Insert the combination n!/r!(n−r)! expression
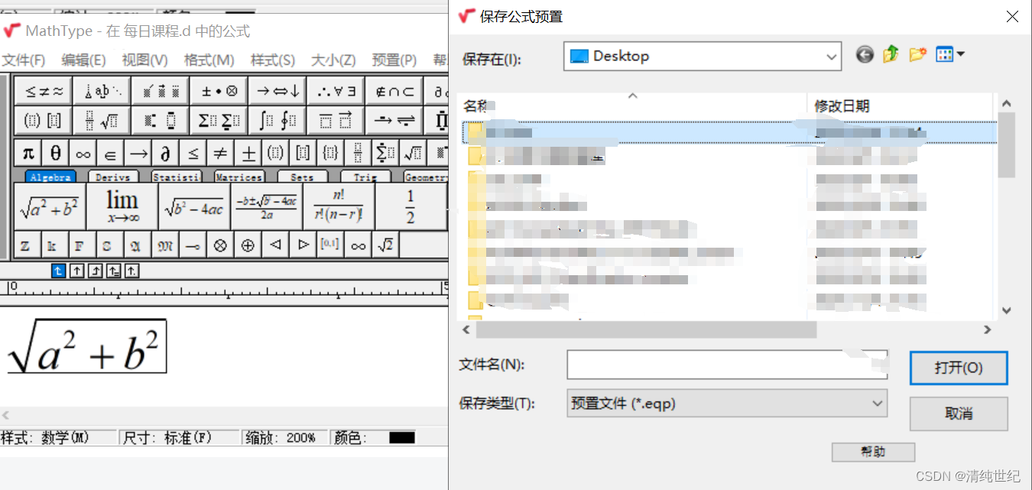This screenshot has width=1032, height=490. pyautogui.click(x=338, y=206)
